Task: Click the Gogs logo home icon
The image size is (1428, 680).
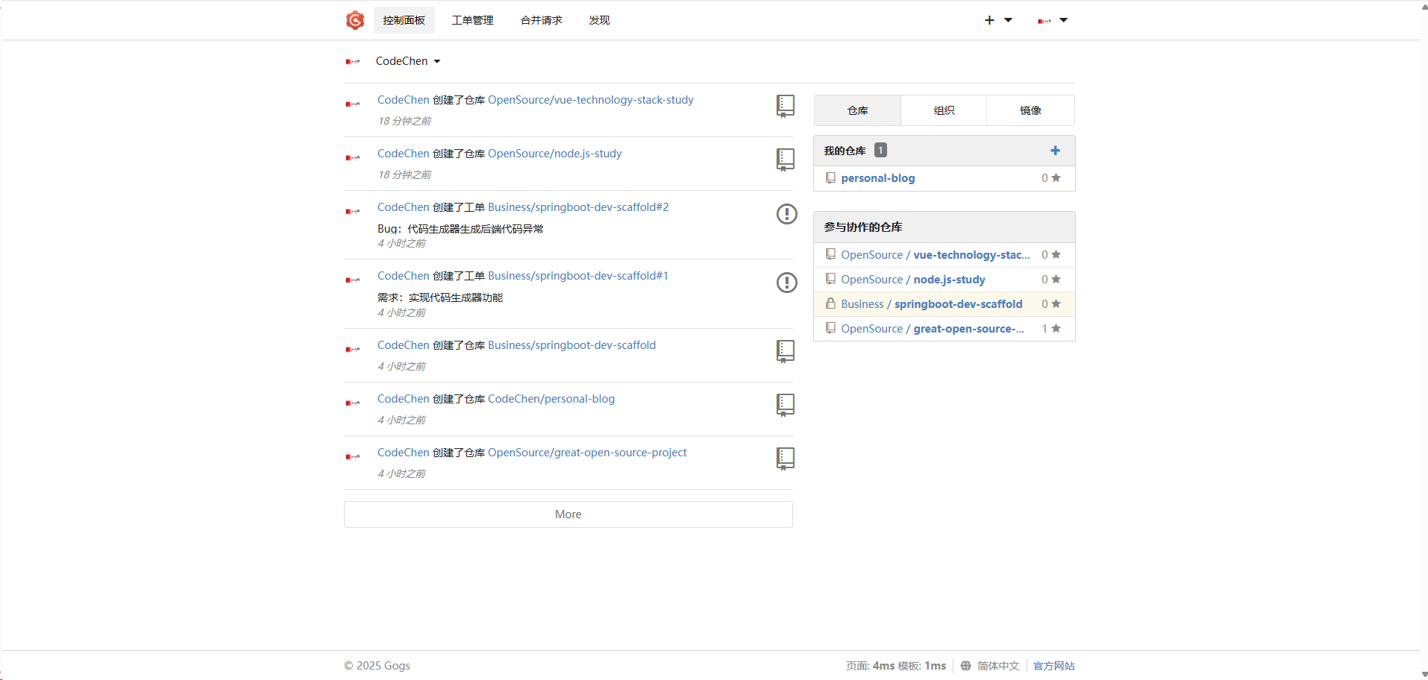Action: tap(355, 20)
